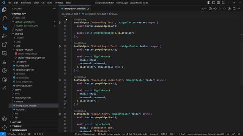Click 'Run' CodeLens above Onboarding Test
Screen dimensions: 243x136
click(x=76, y=20)
